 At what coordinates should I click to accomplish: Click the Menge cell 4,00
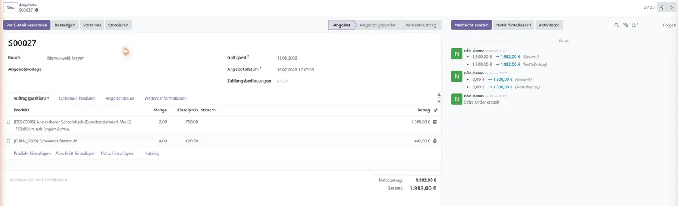point(163,141)
